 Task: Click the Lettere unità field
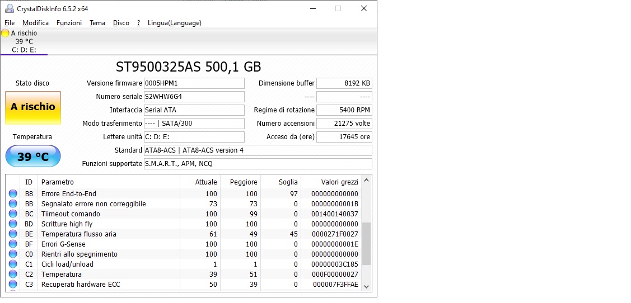(x=194, y=136)
